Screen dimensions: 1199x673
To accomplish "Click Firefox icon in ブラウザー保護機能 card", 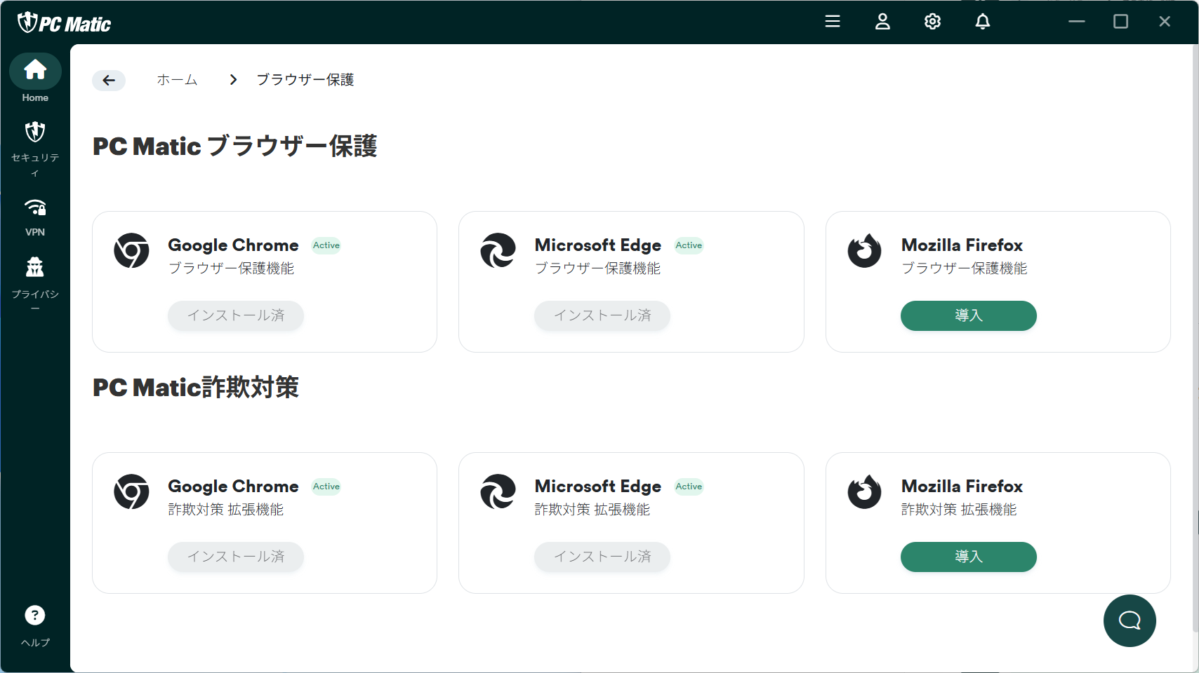I will 864,251.
